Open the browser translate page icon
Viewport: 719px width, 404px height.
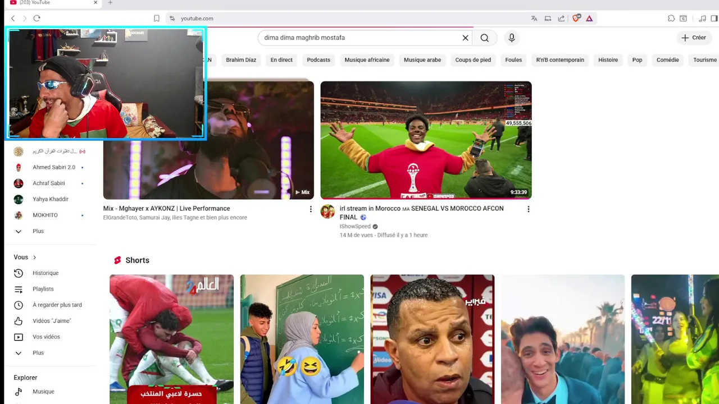coord(534,19)
